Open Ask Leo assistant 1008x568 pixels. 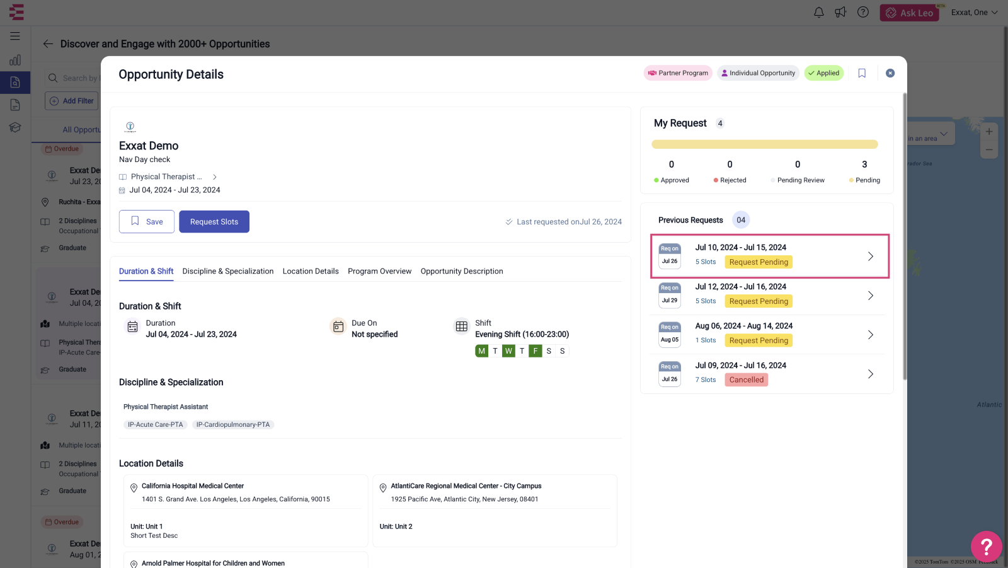pyautogui.click(x=909, y=13)
